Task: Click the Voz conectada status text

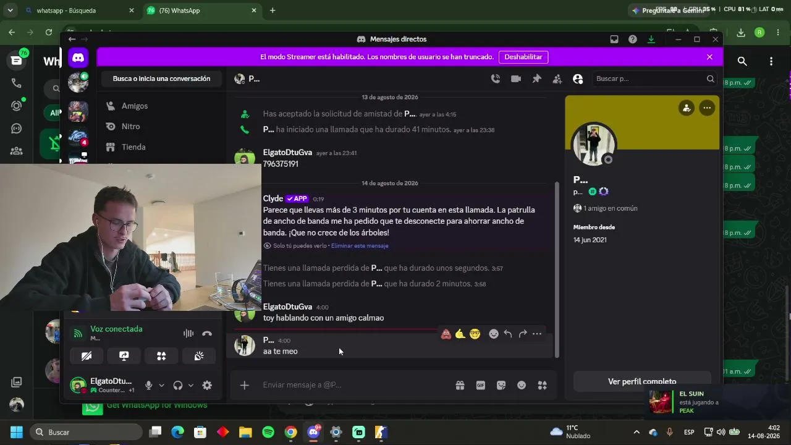Action: [116, 329]
